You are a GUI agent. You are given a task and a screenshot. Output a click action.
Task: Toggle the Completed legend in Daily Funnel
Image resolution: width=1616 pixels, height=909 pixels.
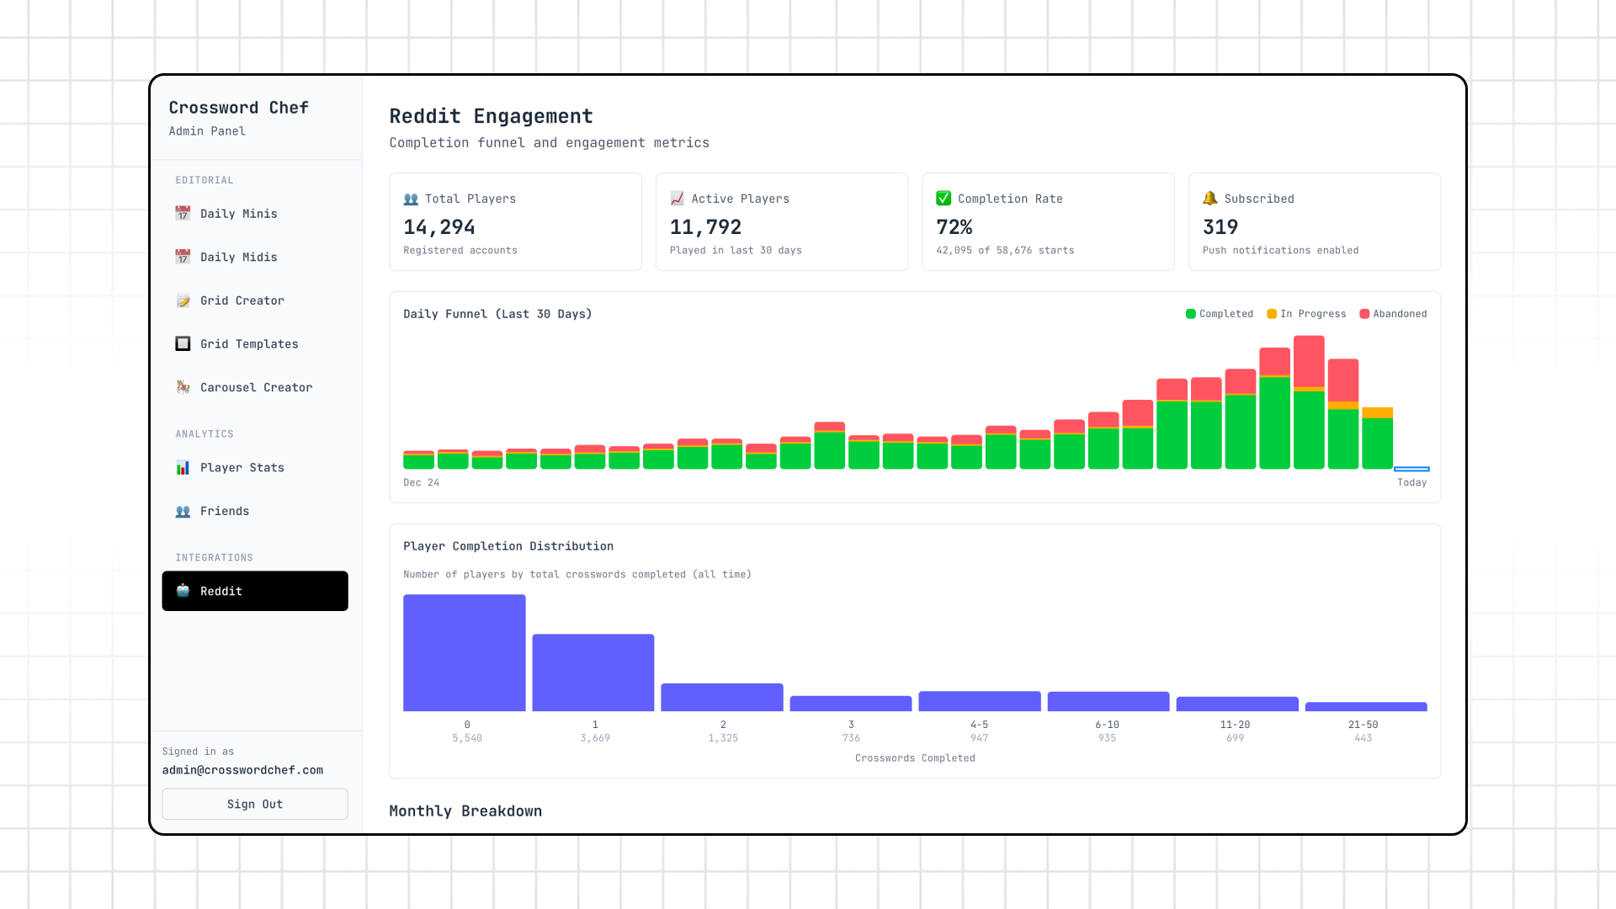tap(1220, 313)
